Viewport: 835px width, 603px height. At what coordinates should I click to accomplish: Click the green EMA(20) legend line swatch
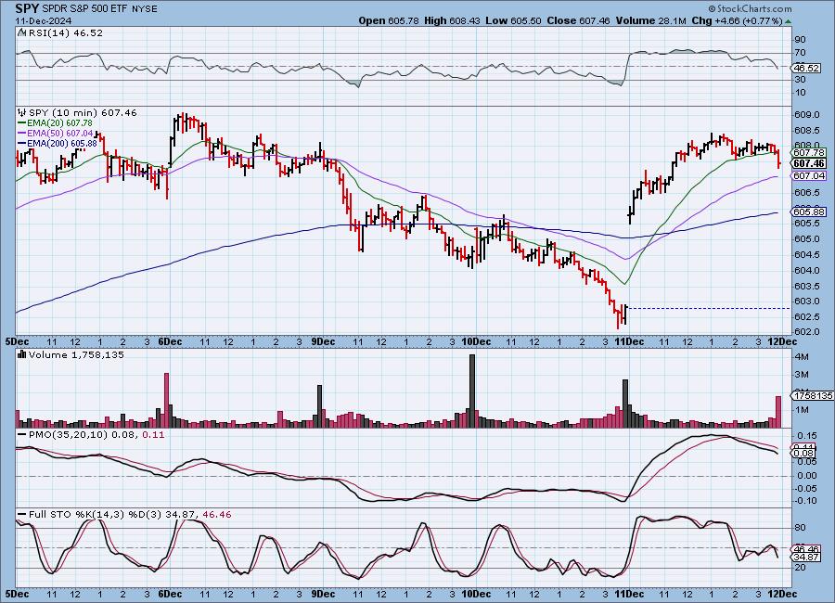22,123
